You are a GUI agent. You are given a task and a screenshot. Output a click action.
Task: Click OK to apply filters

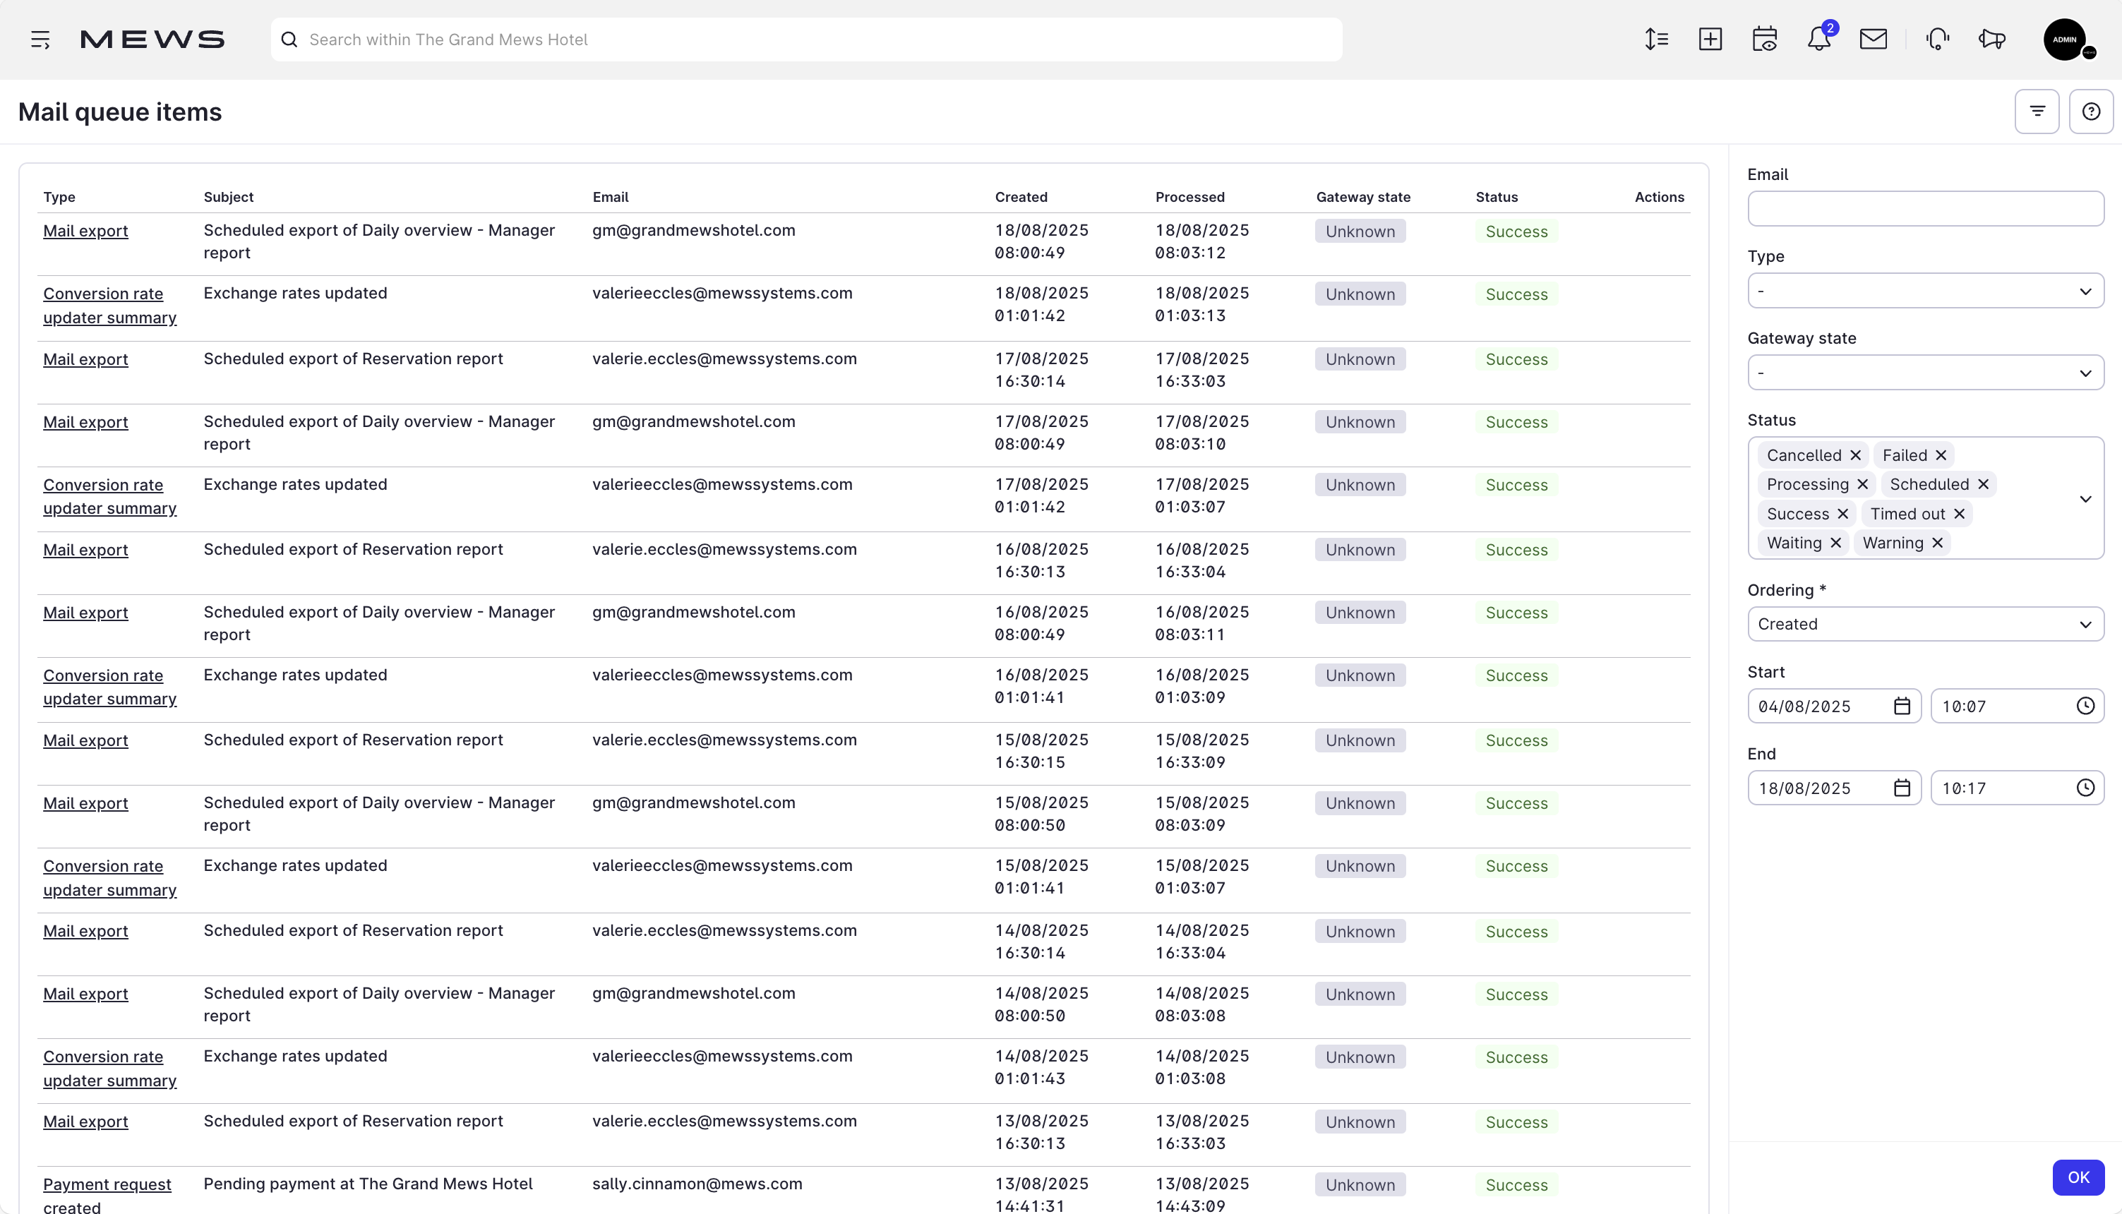point(2078,1177)
